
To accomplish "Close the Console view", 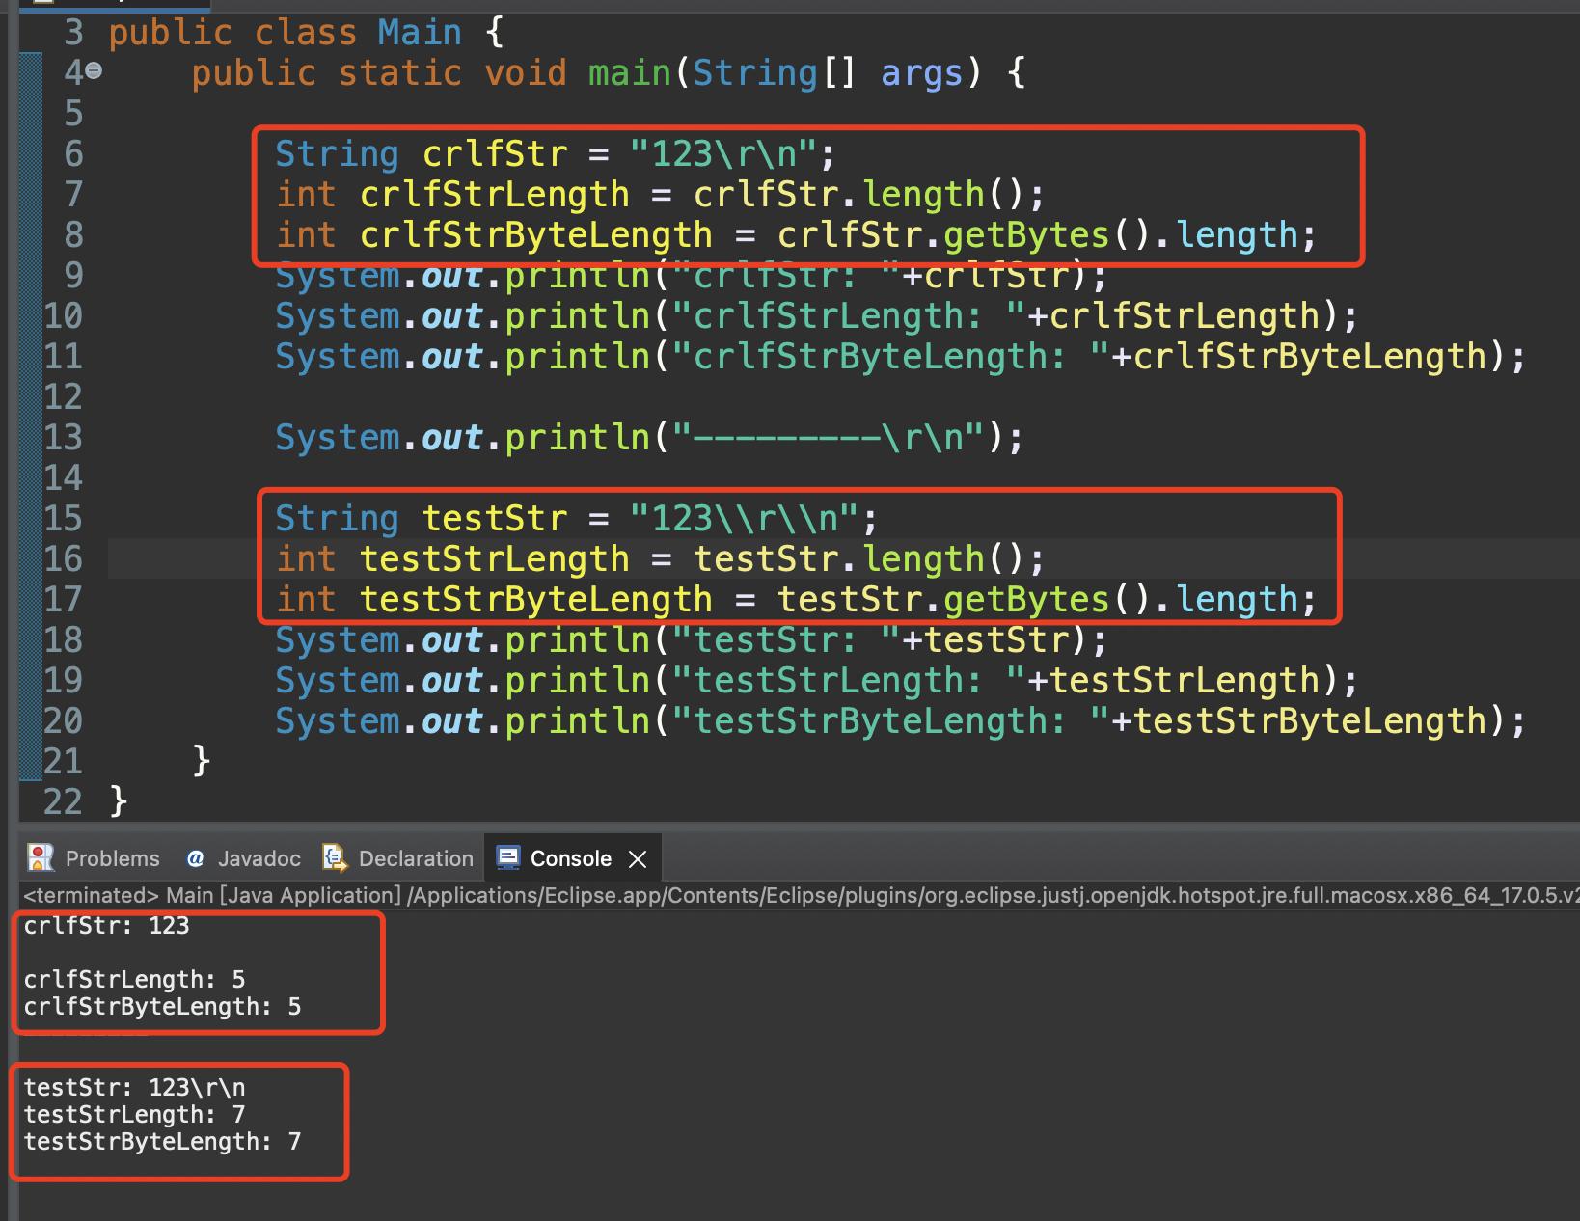I will point(637,857).
